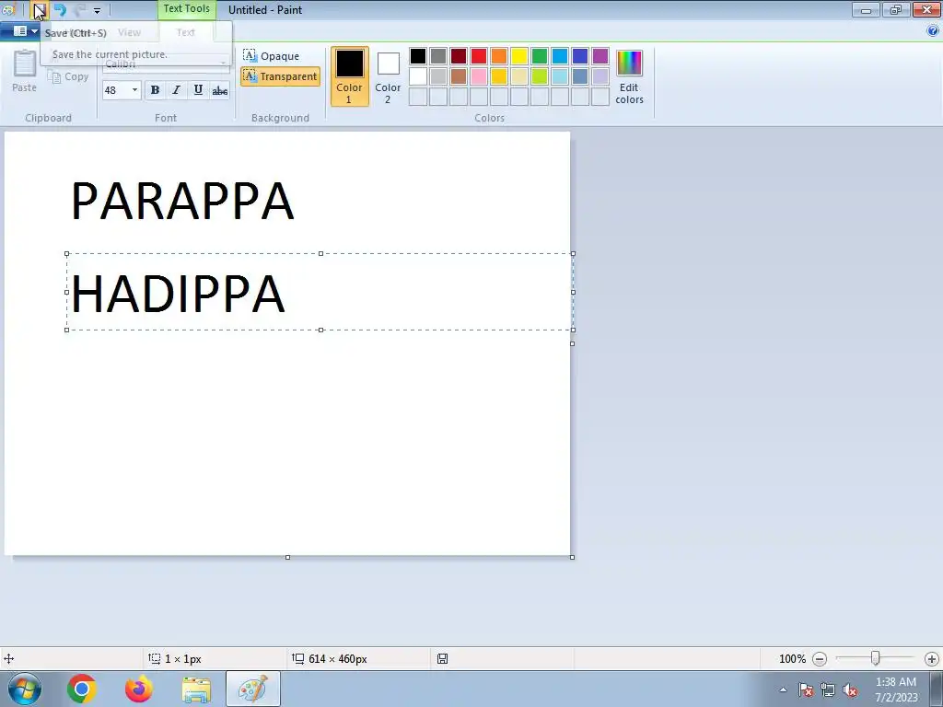Pick the rose pink color swatch
Screen dimensions: 943x707
point(479,76)
